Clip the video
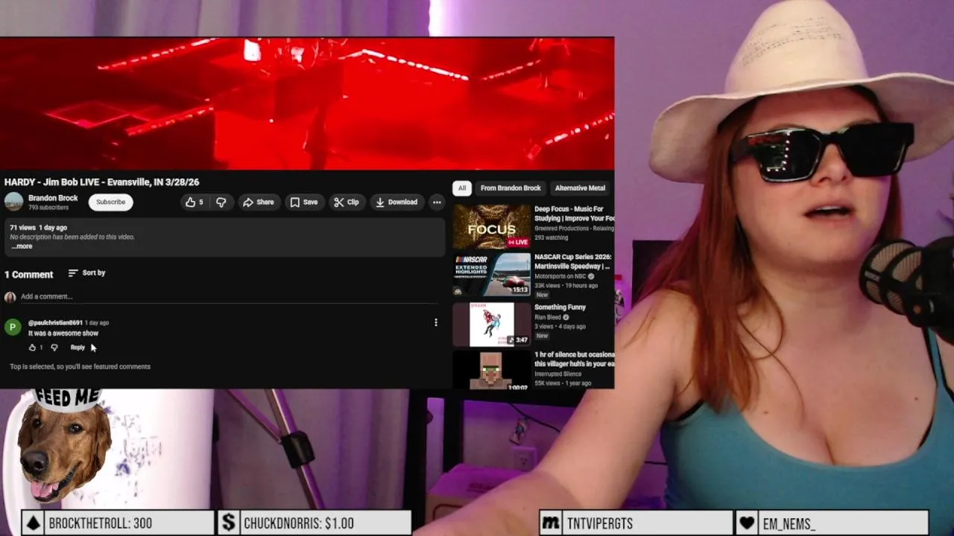Viewport: 954px width, 536px height. pos(347,202)
